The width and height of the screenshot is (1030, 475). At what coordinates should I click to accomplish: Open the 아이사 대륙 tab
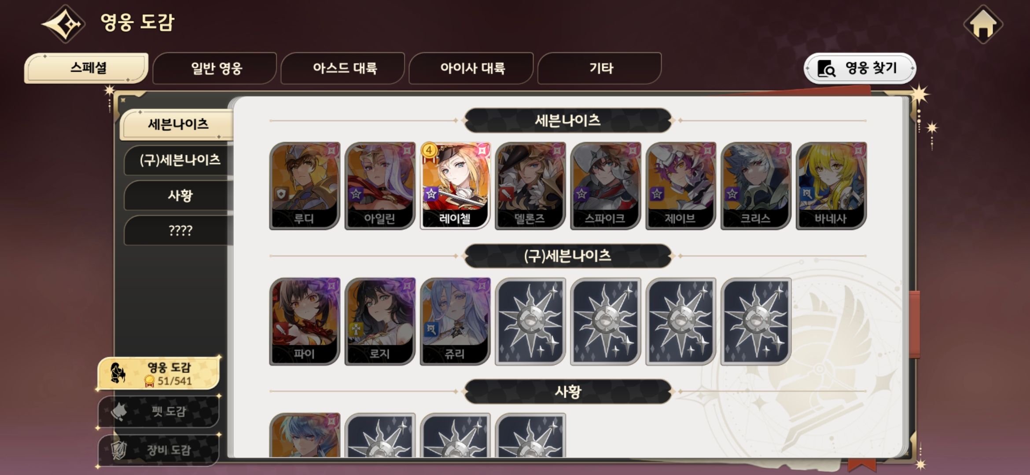point(472,68)
